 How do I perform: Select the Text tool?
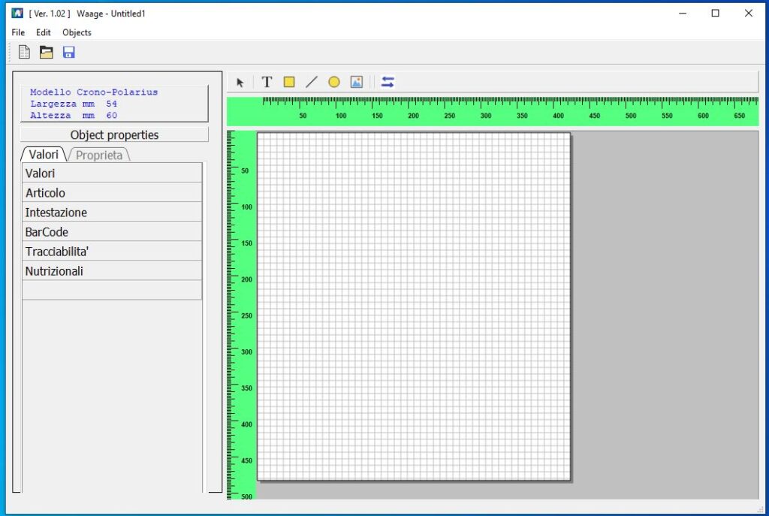pos(267,83)
